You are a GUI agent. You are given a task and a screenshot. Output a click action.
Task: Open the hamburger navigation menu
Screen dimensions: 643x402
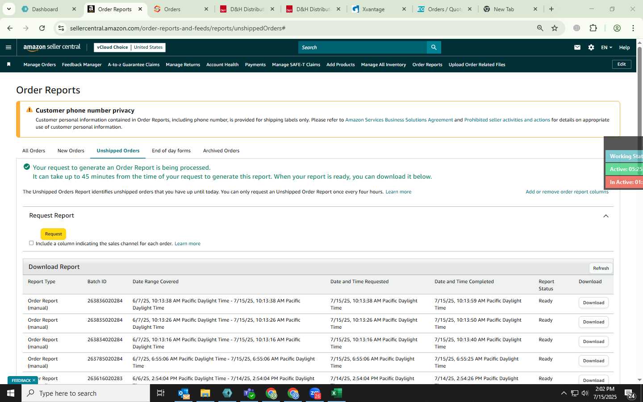pos(8,47)
